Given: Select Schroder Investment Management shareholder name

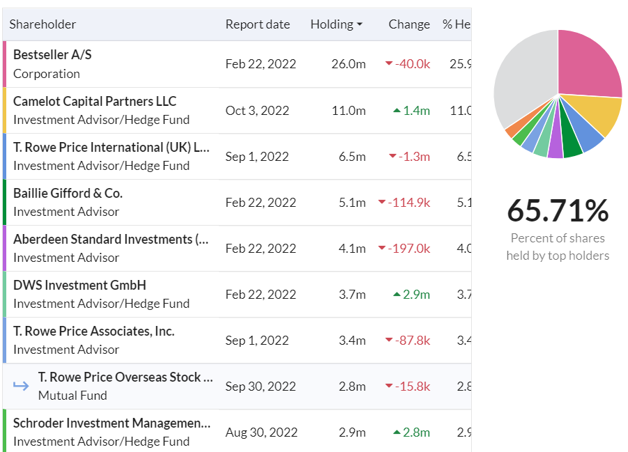Looking at the screenshot, I should click(112, 423).
